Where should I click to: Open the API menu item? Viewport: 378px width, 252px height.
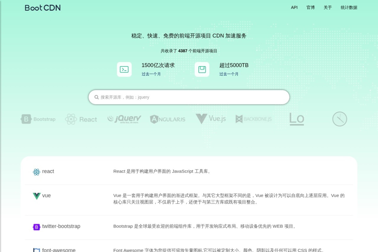[x=294, y=8]
